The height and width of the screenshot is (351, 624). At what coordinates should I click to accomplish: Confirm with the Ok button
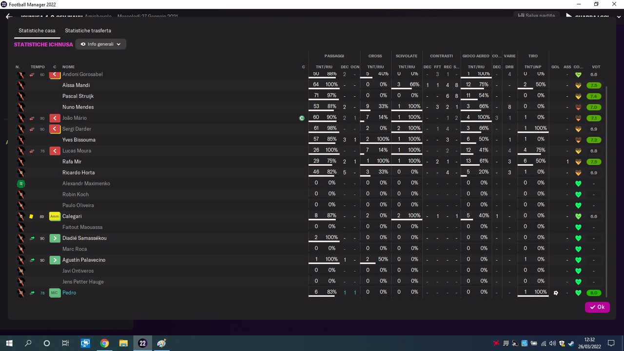pyautogui.click(x=597, y=307)
